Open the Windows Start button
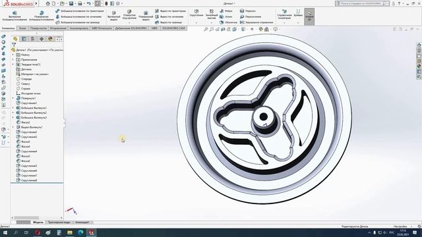Image resolution: width=422 pixels, height=237 pixels. click(x=5, y=232)
